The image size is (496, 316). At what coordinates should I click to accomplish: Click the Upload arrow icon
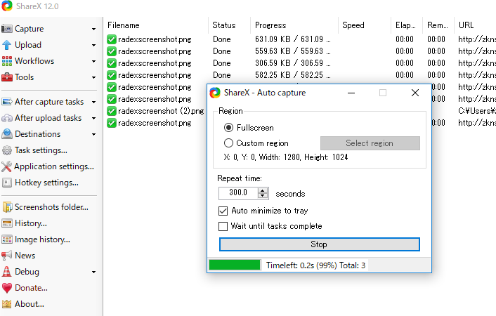[6, 45]
